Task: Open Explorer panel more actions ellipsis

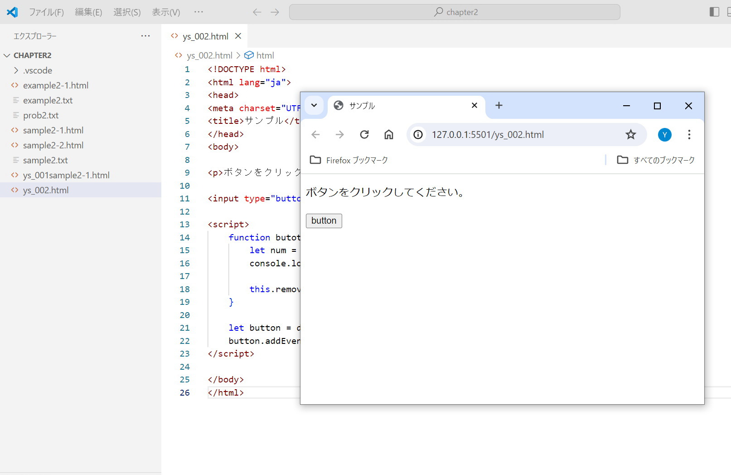Action: tap(145, 36)
